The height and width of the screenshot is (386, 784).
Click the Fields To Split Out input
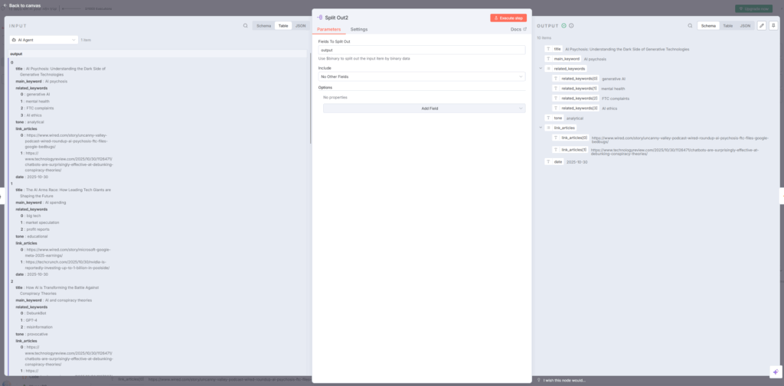pos(421,50)
